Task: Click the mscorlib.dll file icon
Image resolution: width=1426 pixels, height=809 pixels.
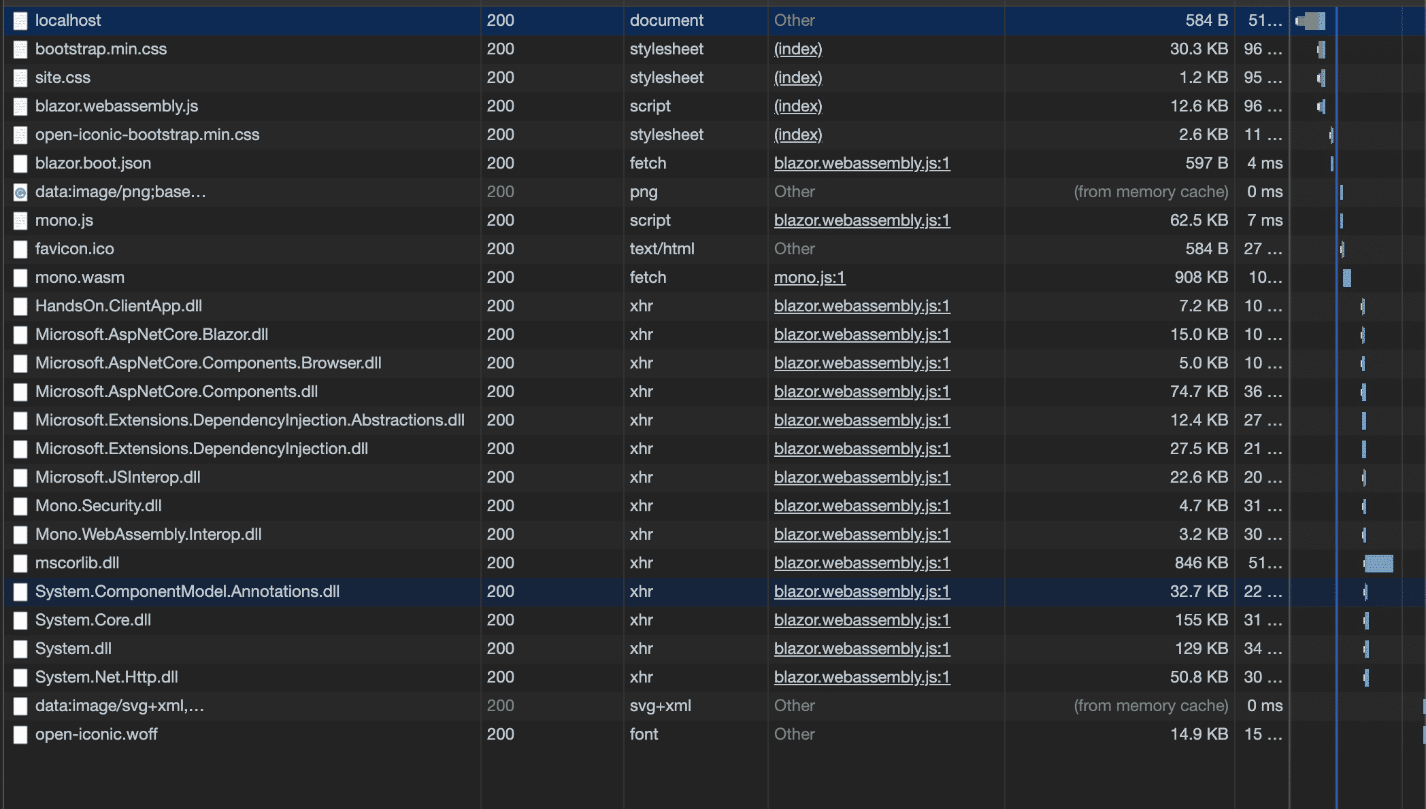Action: click(x=20, y=563)
